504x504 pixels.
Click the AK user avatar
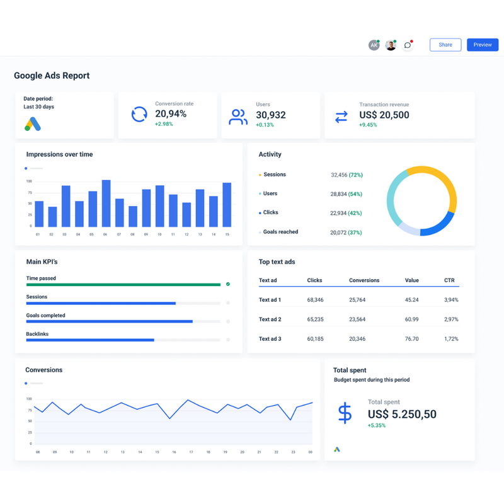374,45
